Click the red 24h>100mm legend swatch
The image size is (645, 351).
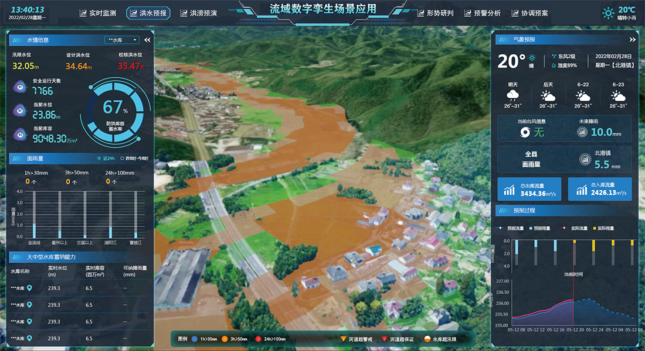(257, 339)
